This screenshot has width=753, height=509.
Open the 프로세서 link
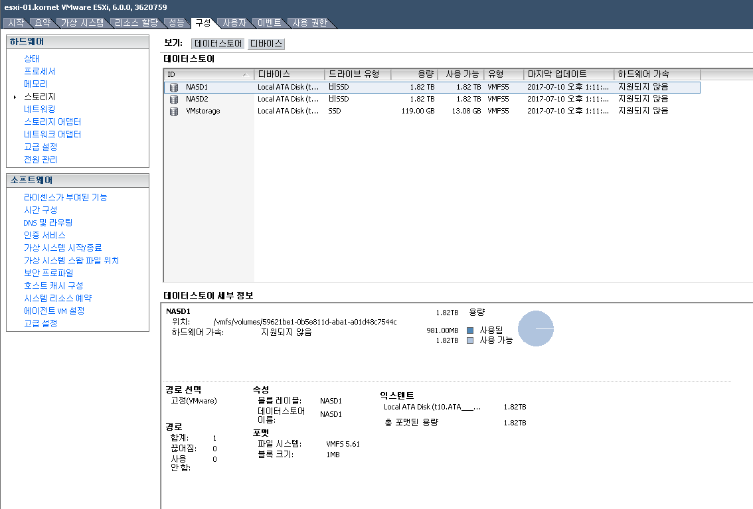tap(40, 71)
